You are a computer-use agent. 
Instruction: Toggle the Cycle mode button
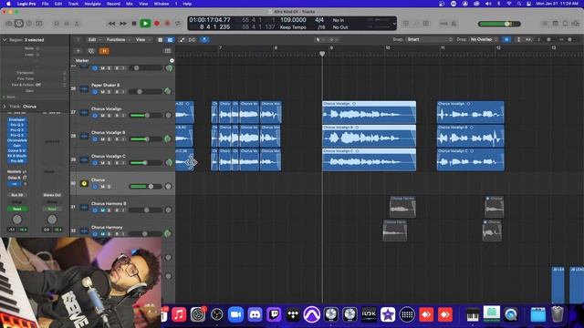[178, 24]
